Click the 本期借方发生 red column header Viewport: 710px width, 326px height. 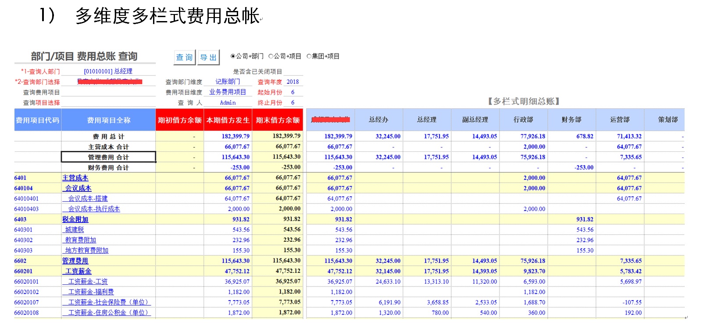click(228, 120)
